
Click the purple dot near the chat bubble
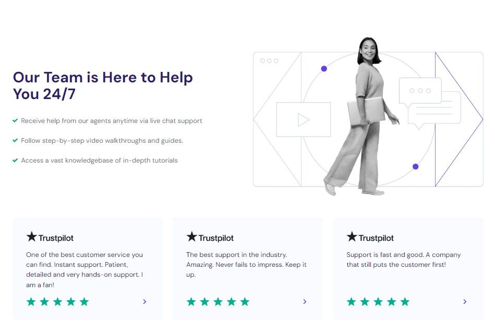point(324,68)
